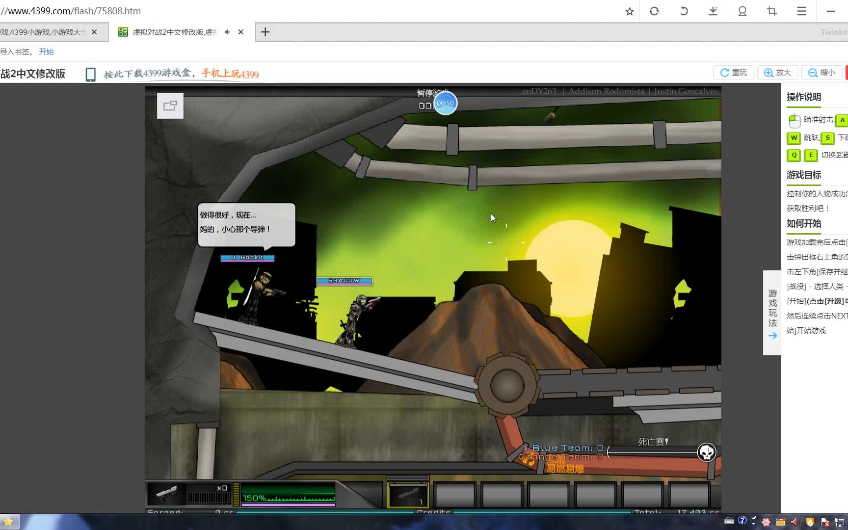This screenshot has height=530, width=848.
Task: Click the 缩小 zoom out button
Action: (821, 73)
